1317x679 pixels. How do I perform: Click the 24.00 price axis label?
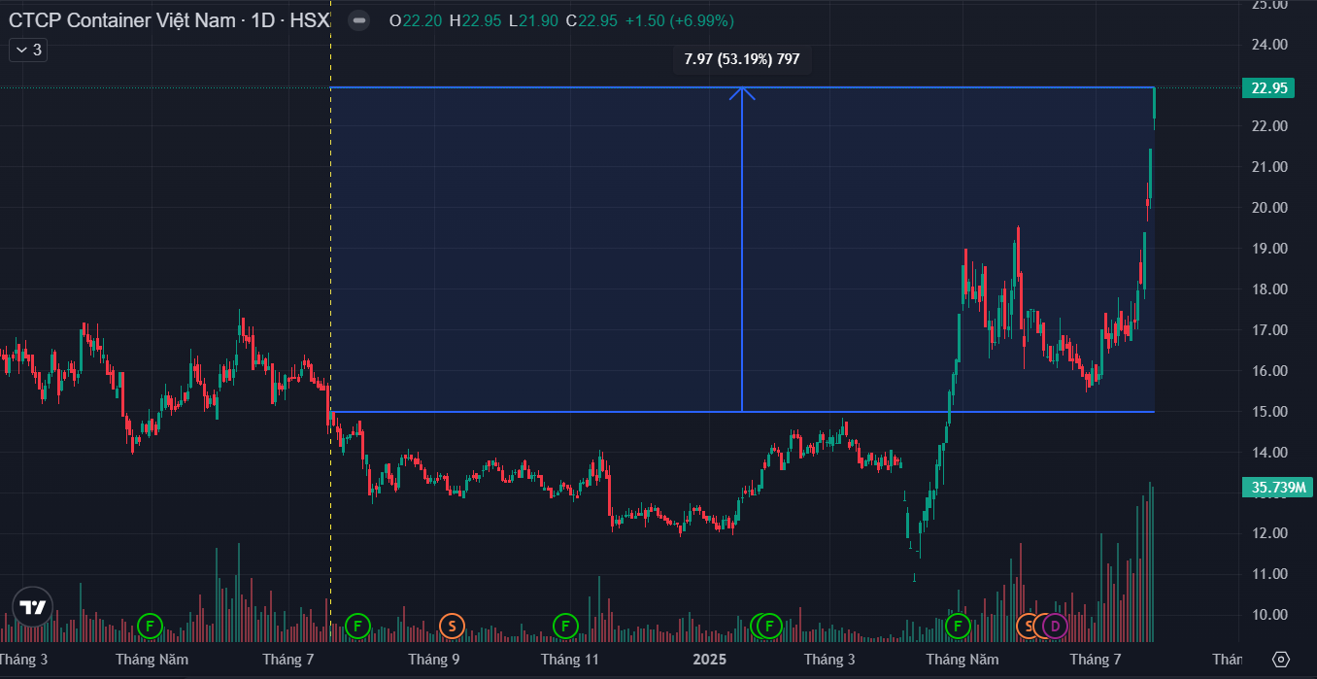pos(1269,45)
